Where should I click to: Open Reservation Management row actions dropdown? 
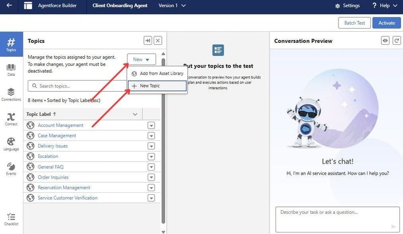[x=151, y=188]
